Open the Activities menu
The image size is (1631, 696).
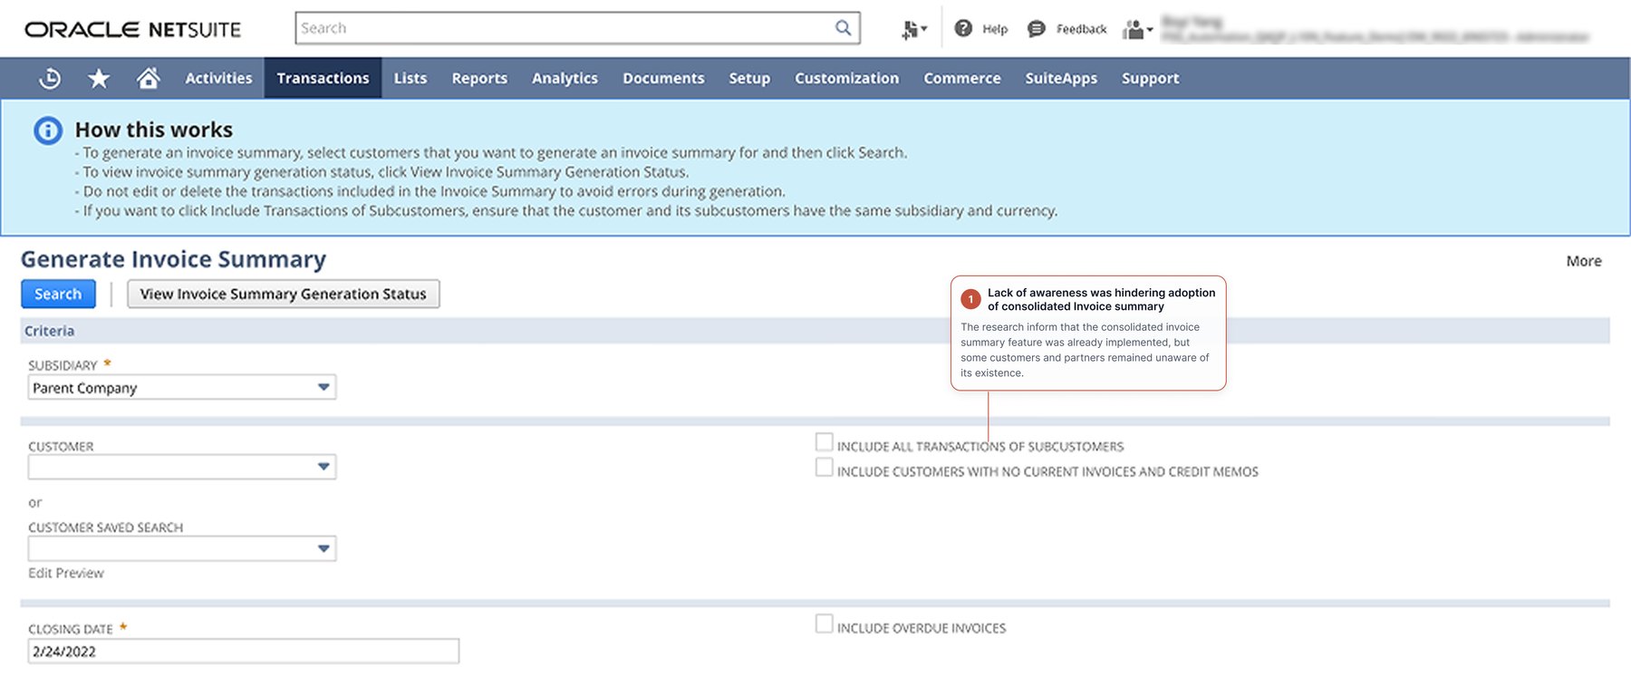tap(218, 79)
